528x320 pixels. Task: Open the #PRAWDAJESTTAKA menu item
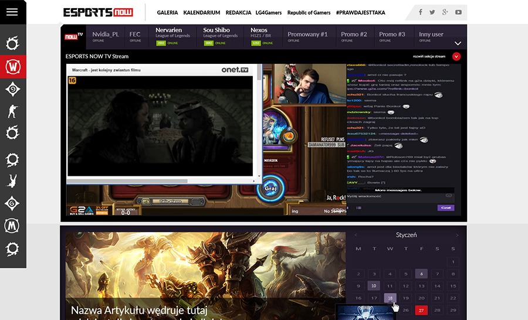pyautogui.click(x=360, y=12)
